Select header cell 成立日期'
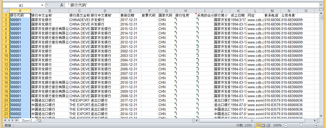The width and height of the screenshot is (326, 128). 238,15
